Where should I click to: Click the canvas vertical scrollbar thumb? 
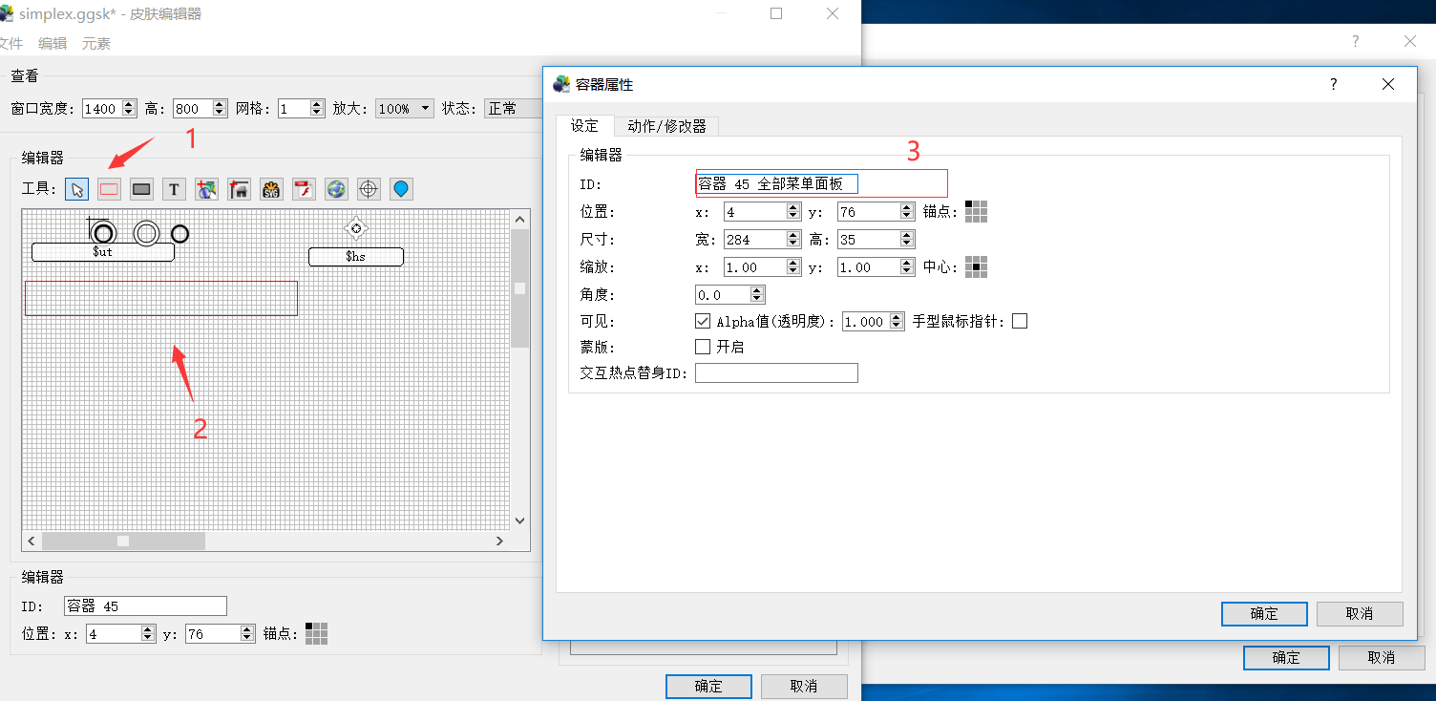(x=520, y=289)
